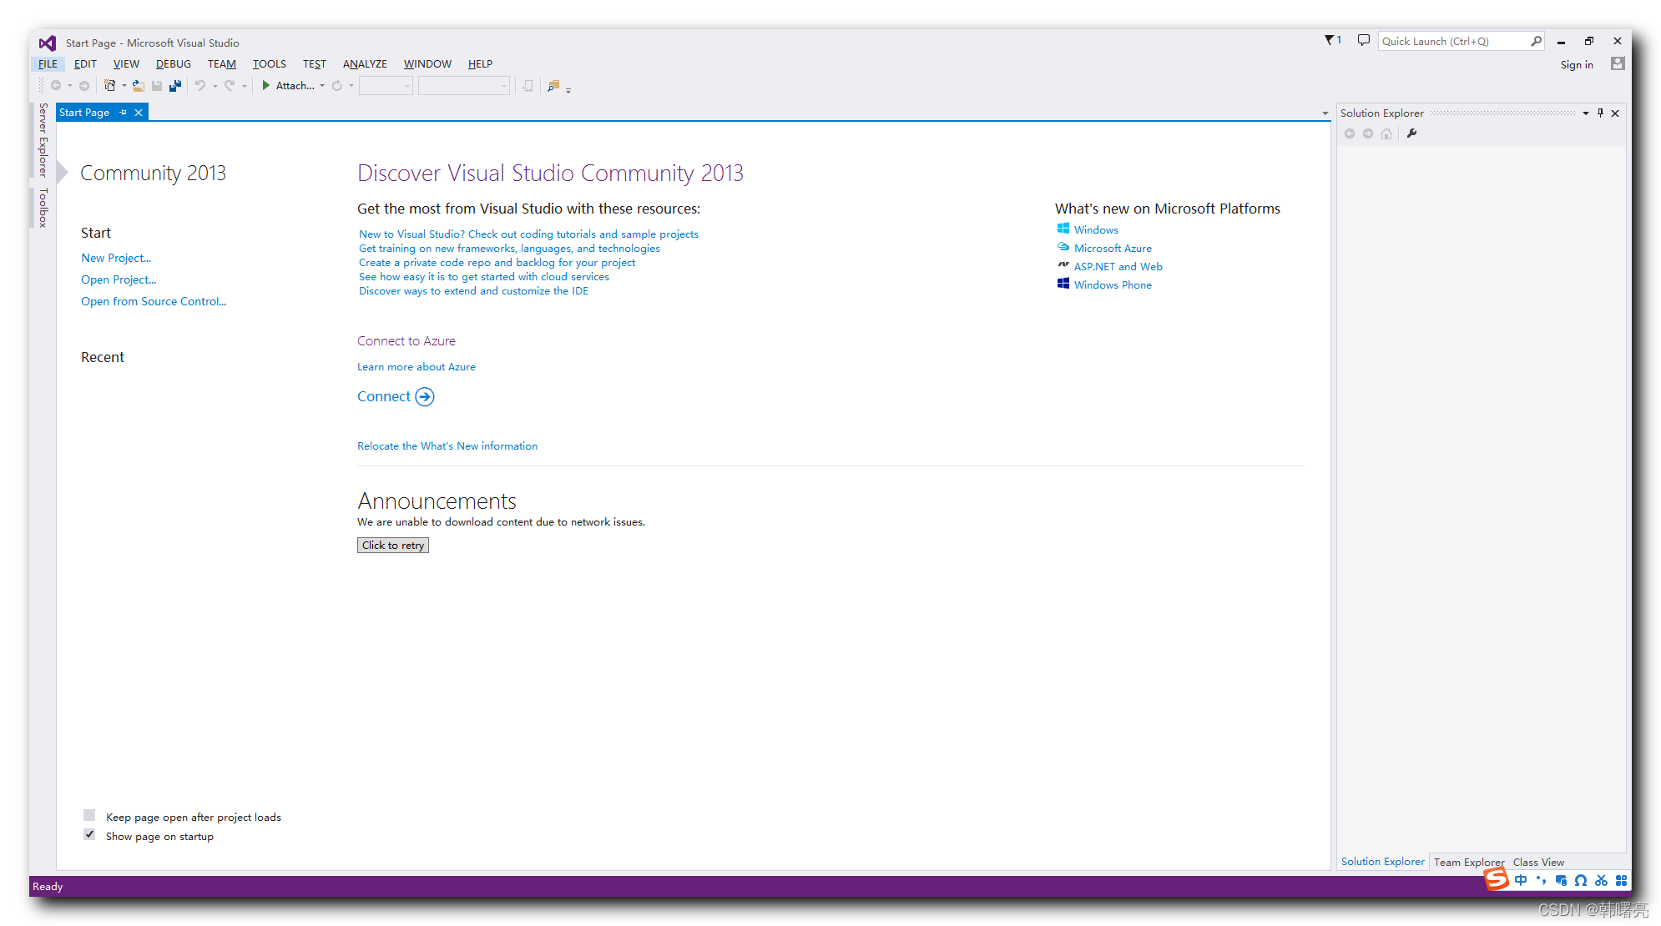
Task: Click the Refresh browser toolbar icon
Action: [x=337, y=86]
